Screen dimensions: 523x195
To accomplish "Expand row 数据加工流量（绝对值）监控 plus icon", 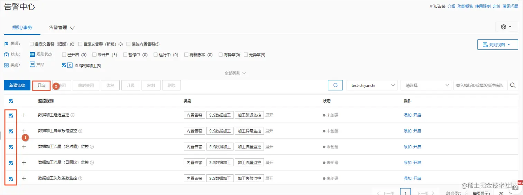I will point(24,147).
